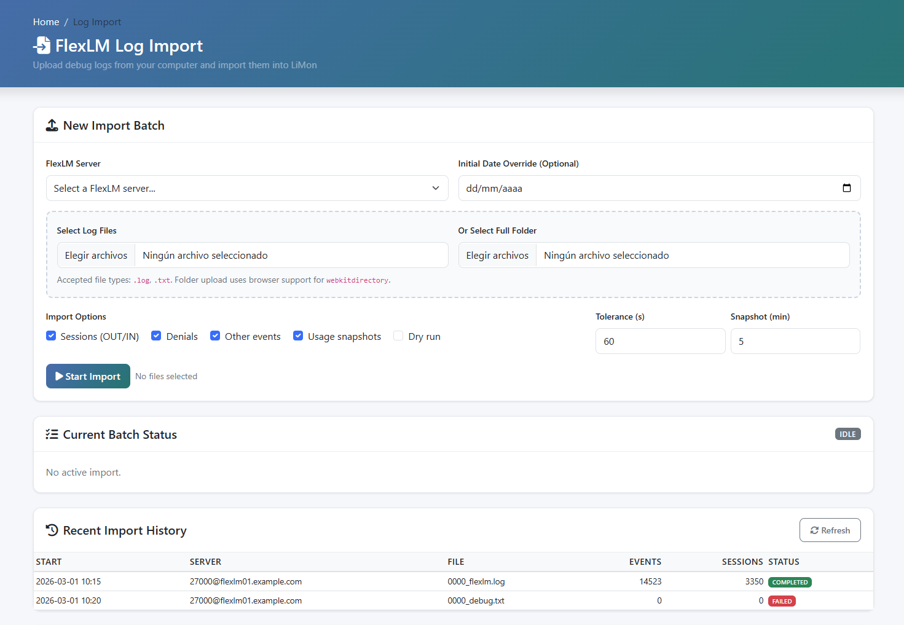904x625 pixels.
Task: Navigate to Home via the breadcrumb
Action: 46,22
